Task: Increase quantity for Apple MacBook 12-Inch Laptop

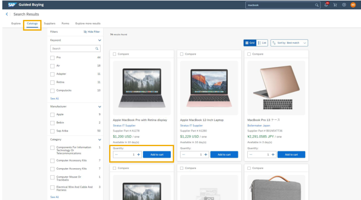Action: (206, 154)
